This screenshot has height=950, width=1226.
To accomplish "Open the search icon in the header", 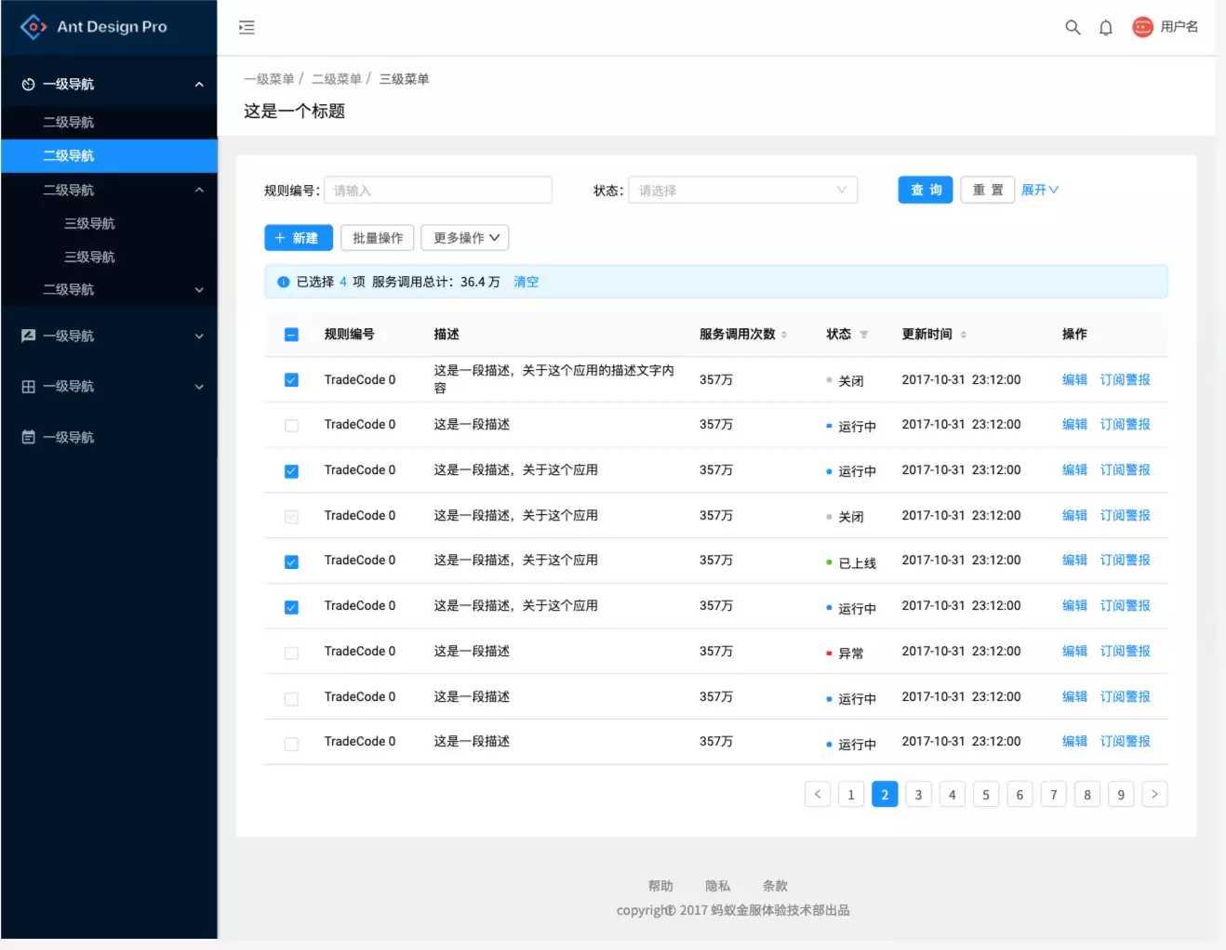I will click(x=1072, y=27).
